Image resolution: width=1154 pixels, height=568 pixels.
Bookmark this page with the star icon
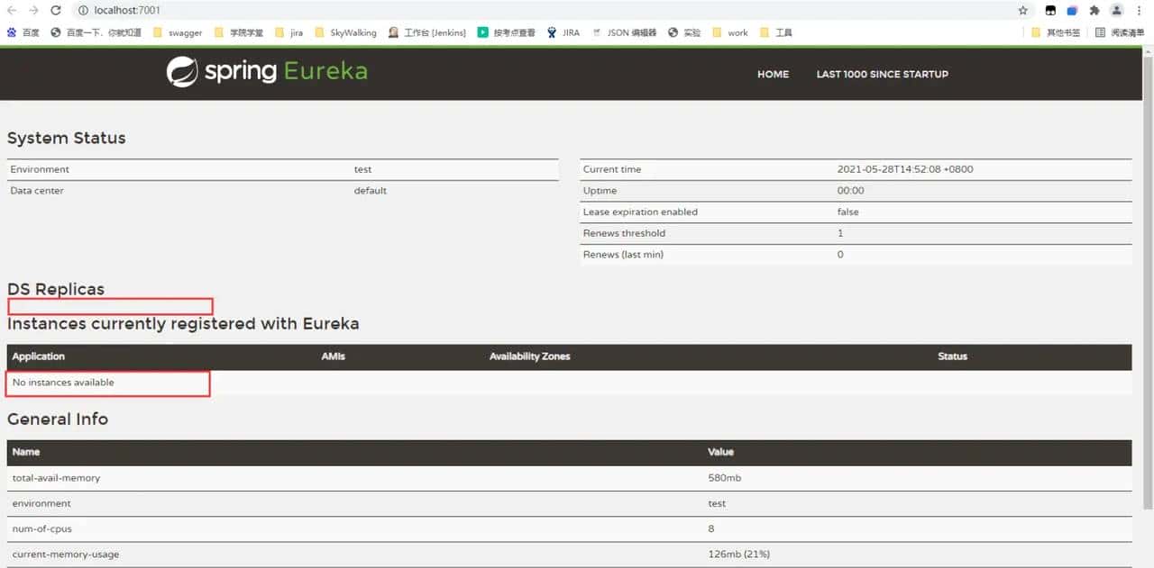(1022, 11)
